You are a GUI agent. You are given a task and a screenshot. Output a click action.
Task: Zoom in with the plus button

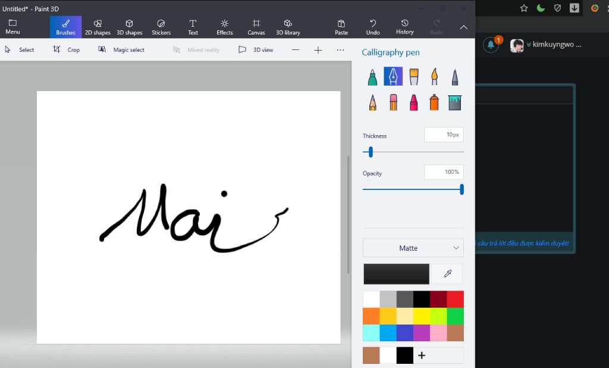tap(318, 50)
